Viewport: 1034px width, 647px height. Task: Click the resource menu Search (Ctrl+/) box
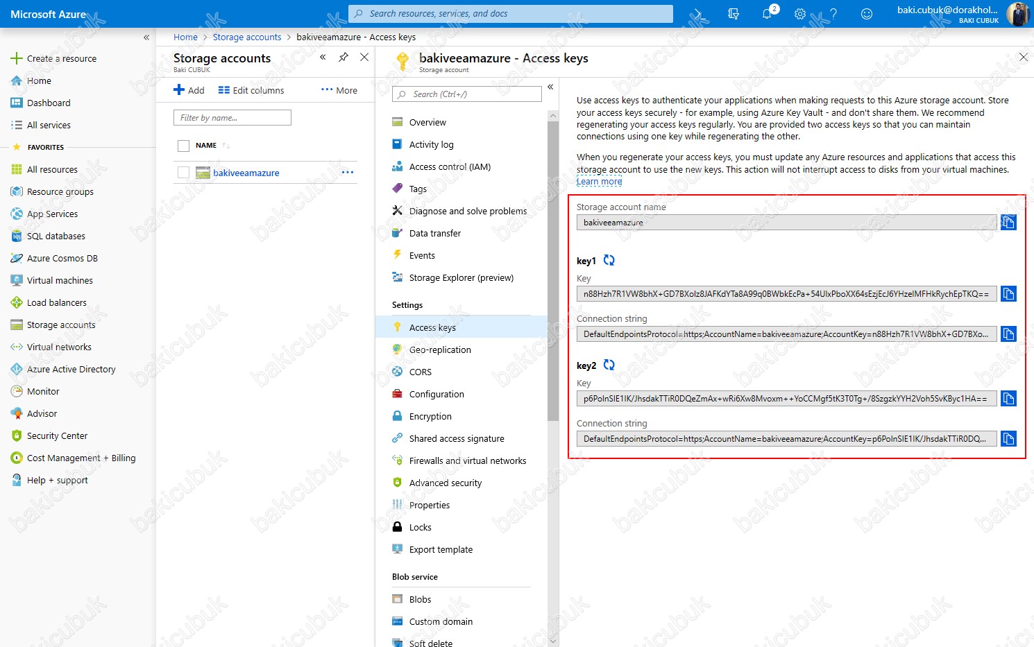click(467, 94)
